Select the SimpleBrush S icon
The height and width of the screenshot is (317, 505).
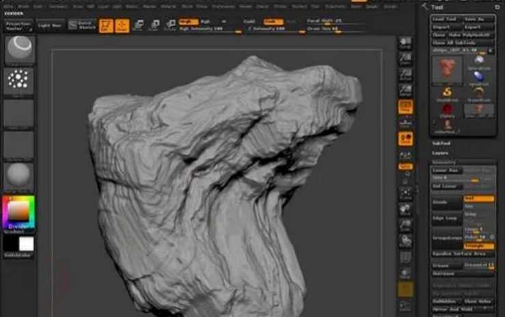[x=448, y=95]
